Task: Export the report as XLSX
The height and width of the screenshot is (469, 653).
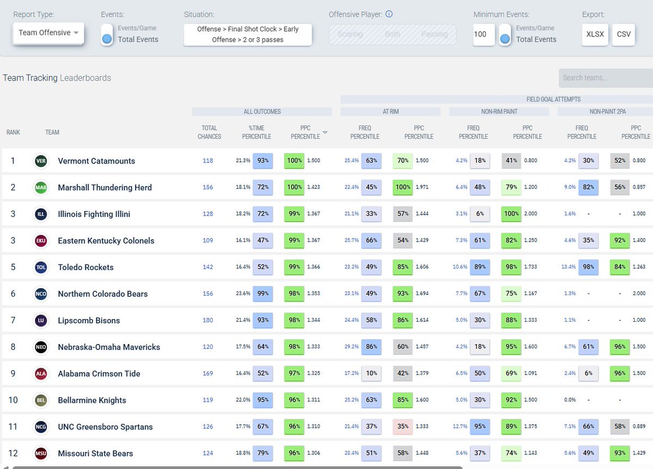Action: coord(595,34)
